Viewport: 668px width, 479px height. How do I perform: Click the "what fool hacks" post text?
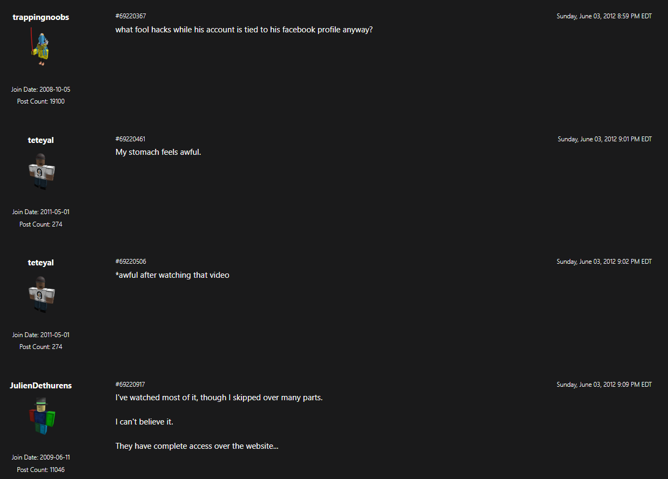coord(244,30)
